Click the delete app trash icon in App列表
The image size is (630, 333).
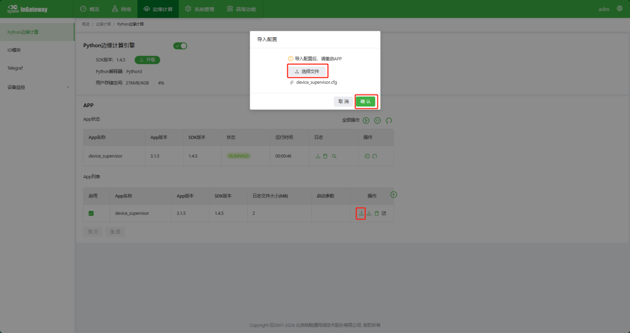[376, 213]
